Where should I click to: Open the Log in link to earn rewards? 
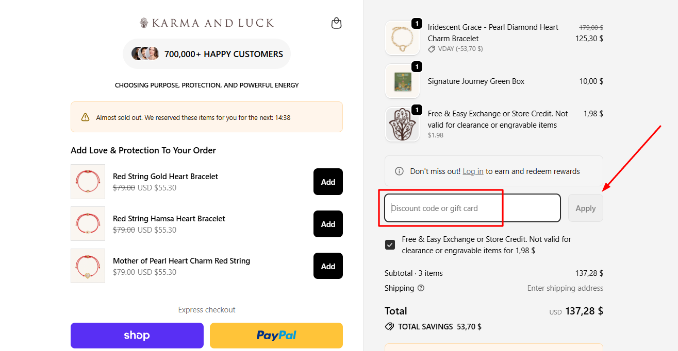(x=473, y=171)
